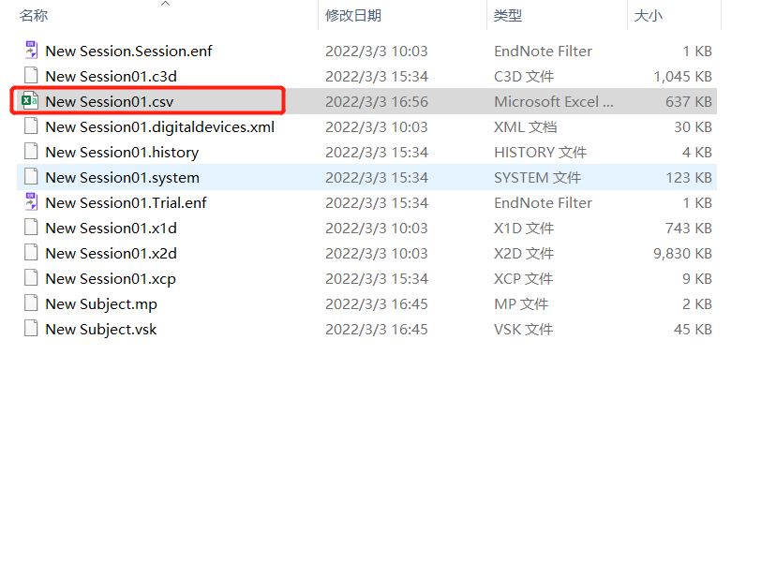The height and width of the screenshot is (576, 776).
Task: Select file name New Session01.c3d
Action: (x=111, y=76)
